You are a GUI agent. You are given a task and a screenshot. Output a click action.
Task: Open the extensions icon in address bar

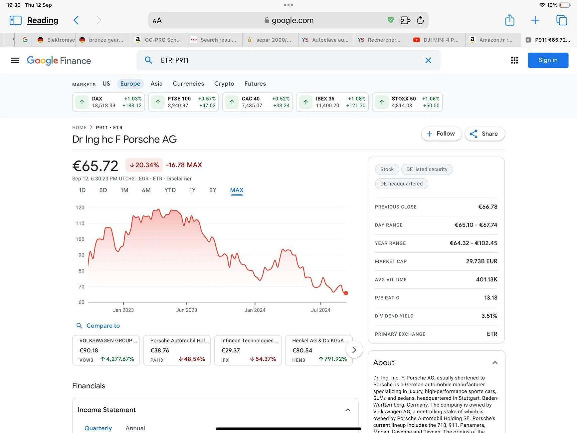tap(405, 20)
